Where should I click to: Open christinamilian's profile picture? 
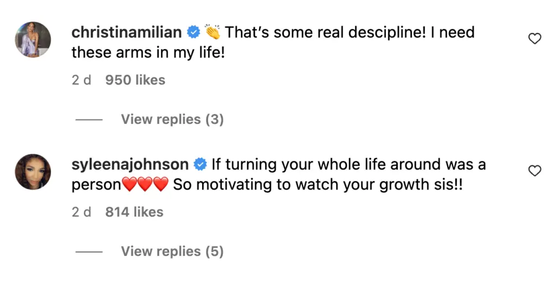[33, 40]
